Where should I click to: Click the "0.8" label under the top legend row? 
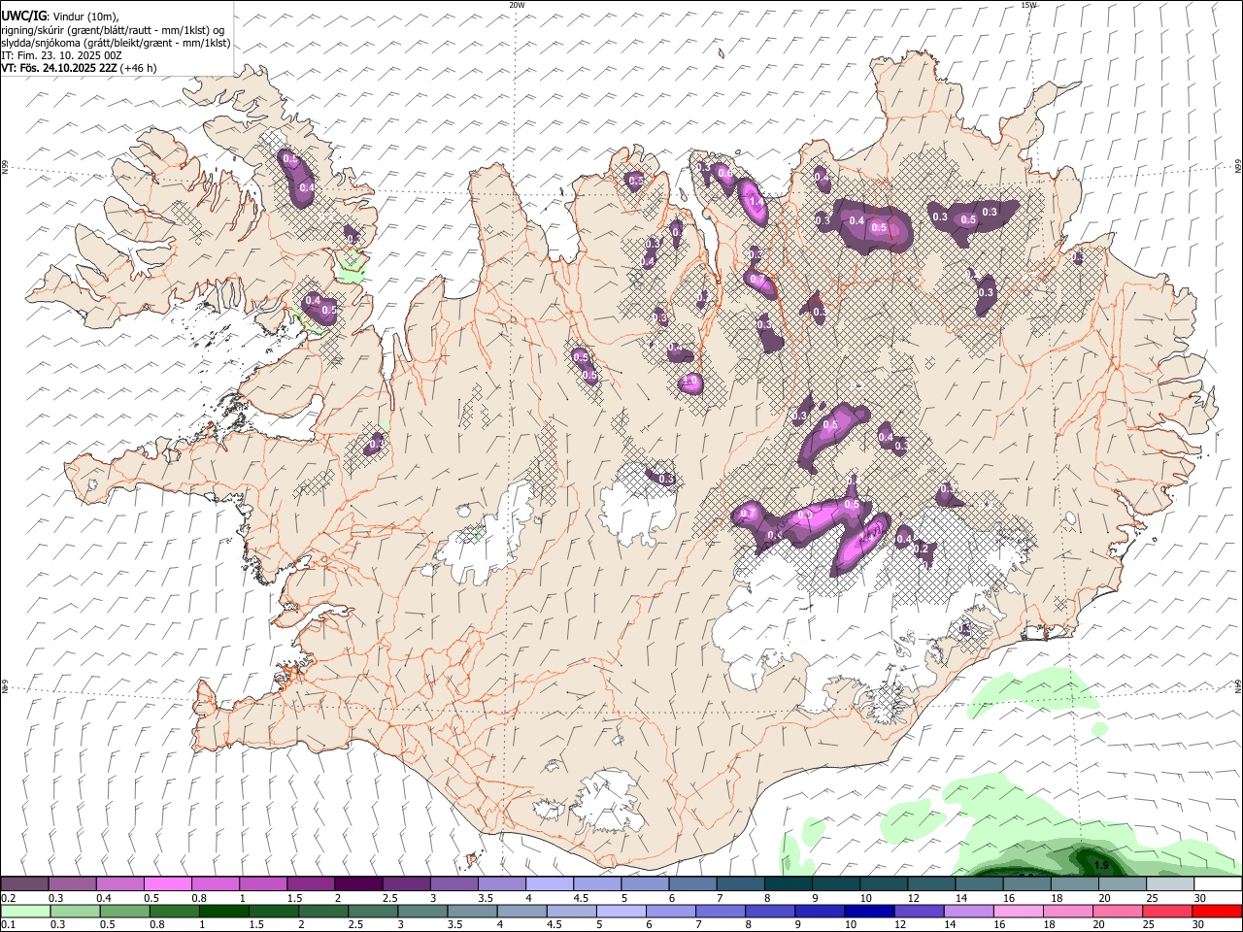199,898
